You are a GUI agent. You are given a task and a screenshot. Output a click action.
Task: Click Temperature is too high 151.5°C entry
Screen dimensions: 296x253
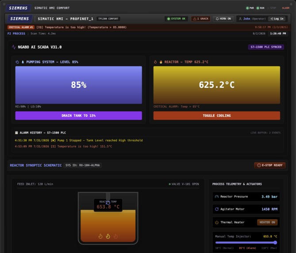(63, 147)
